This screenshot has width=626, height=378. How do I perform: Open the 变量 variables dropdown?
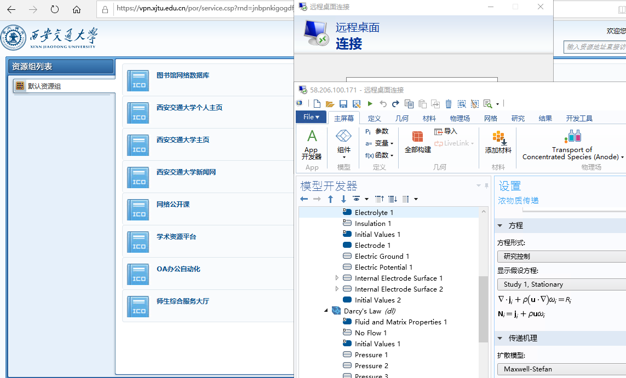(380, 143)
